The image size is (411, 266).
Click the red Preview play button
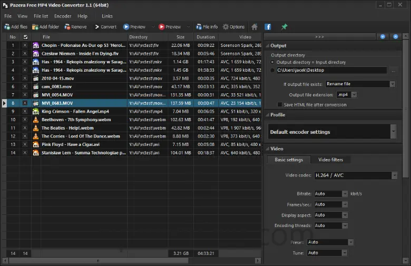[x=170, y=27]
